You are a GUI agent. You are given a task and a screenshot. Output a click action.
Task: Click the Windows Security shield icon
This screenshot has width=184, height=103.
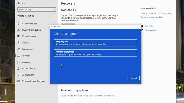pos(18,36)
